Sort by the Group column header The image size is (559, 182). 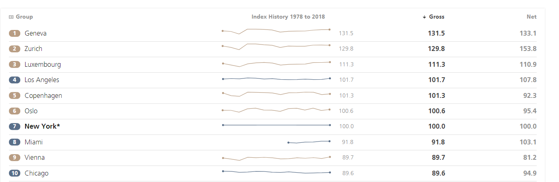pyautogui.click(x=24, y=17)
